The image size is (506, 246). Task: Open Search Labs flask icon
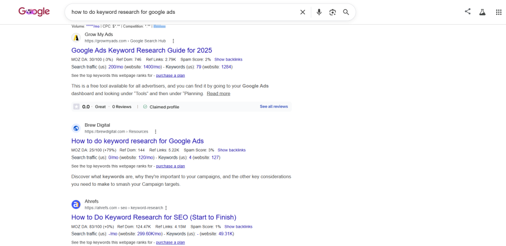tap(482, 12)
